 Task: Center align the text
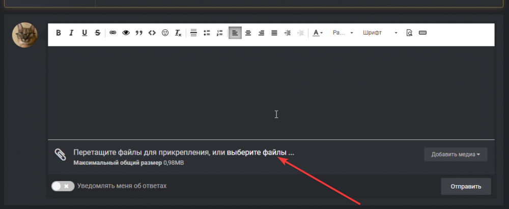tap(248, 33)
